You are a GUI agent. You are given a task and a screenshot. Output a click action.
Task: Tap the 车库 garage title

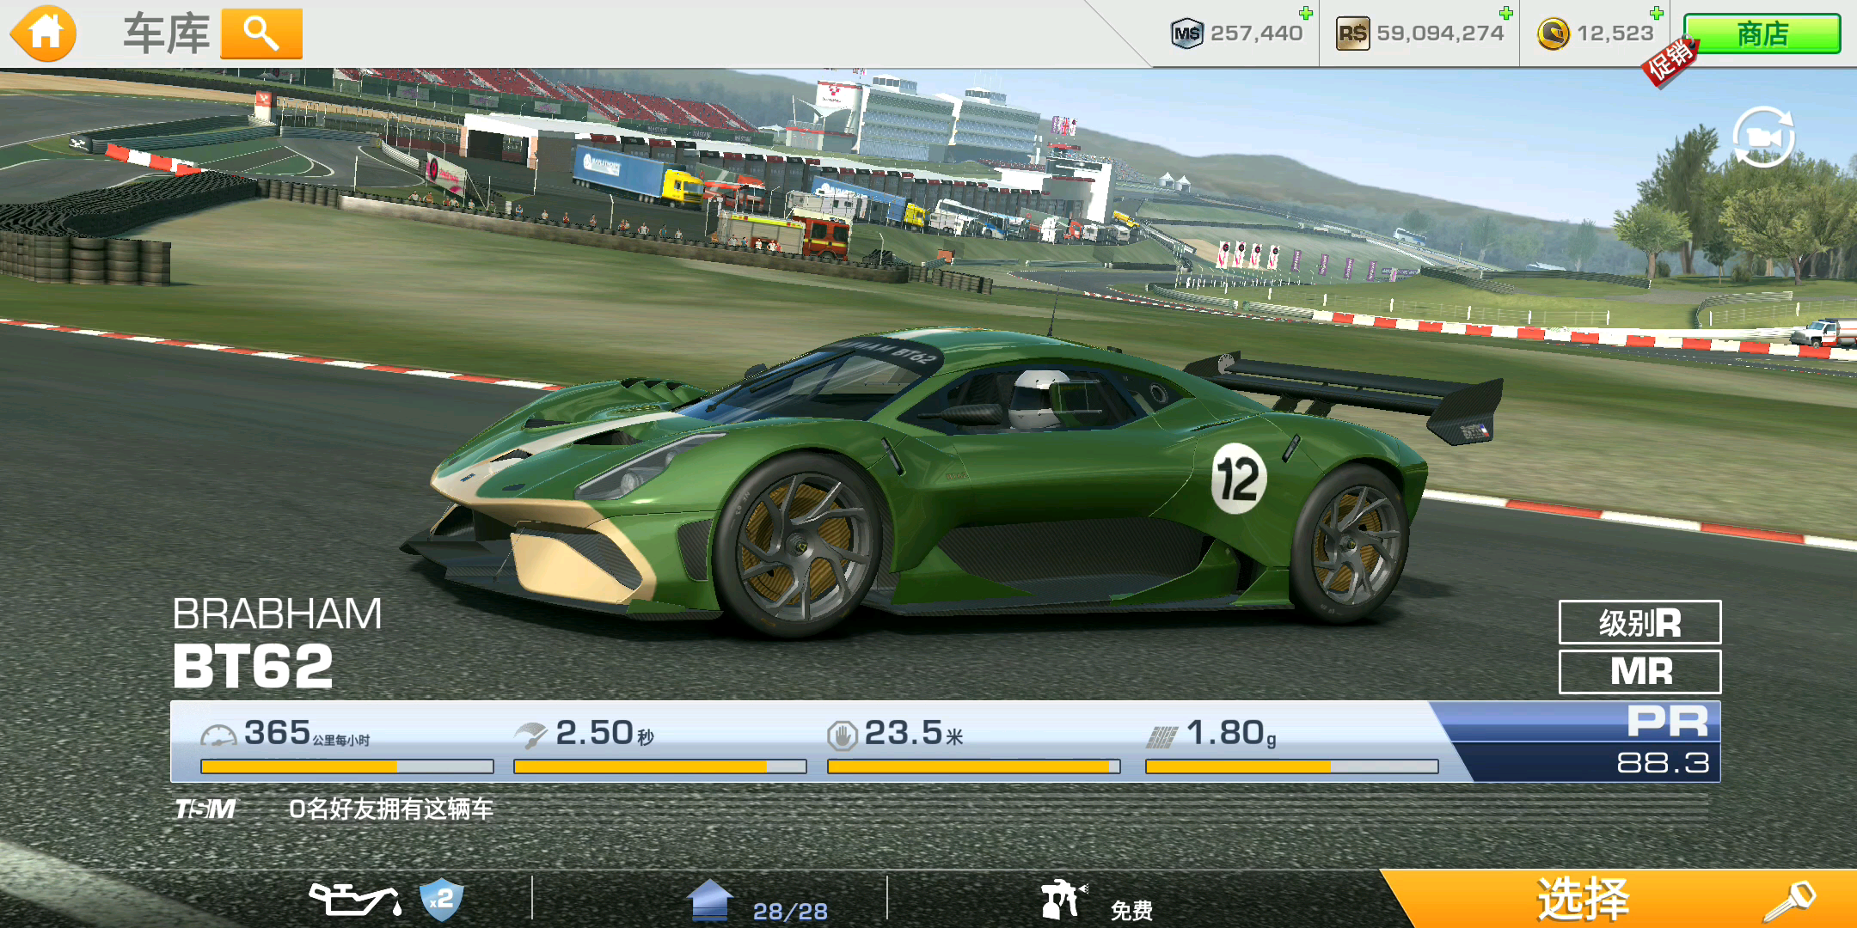(x=166, y=34)
